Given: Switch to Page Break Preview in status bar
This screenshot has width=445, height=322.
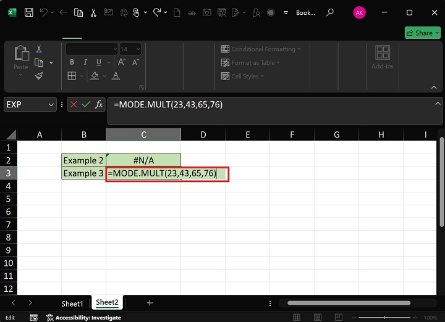Looking at the screenshot, I should (338, 318).
